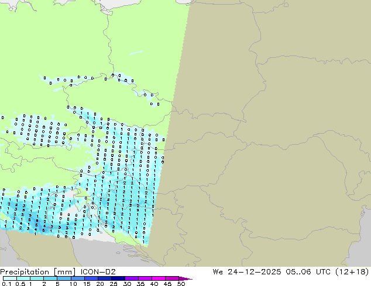The height and width of the screenshot is (286, 371).
Task: Pick the 45–50 mm legend swatch
Action: tap(171, 278)
